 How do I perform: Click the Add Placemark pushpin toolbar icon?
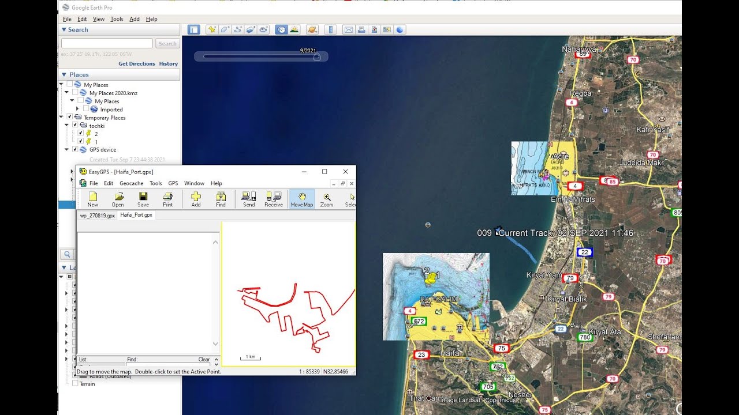[212, 29]
